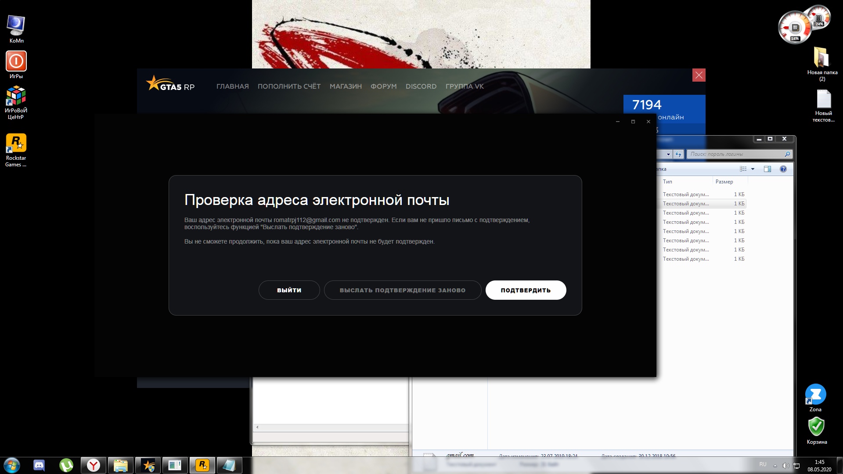Image resolution: width=843 pixels, height=474 pixels.
Task: Toggle the Explorer preview pane icon
Action: coord(767,169)
